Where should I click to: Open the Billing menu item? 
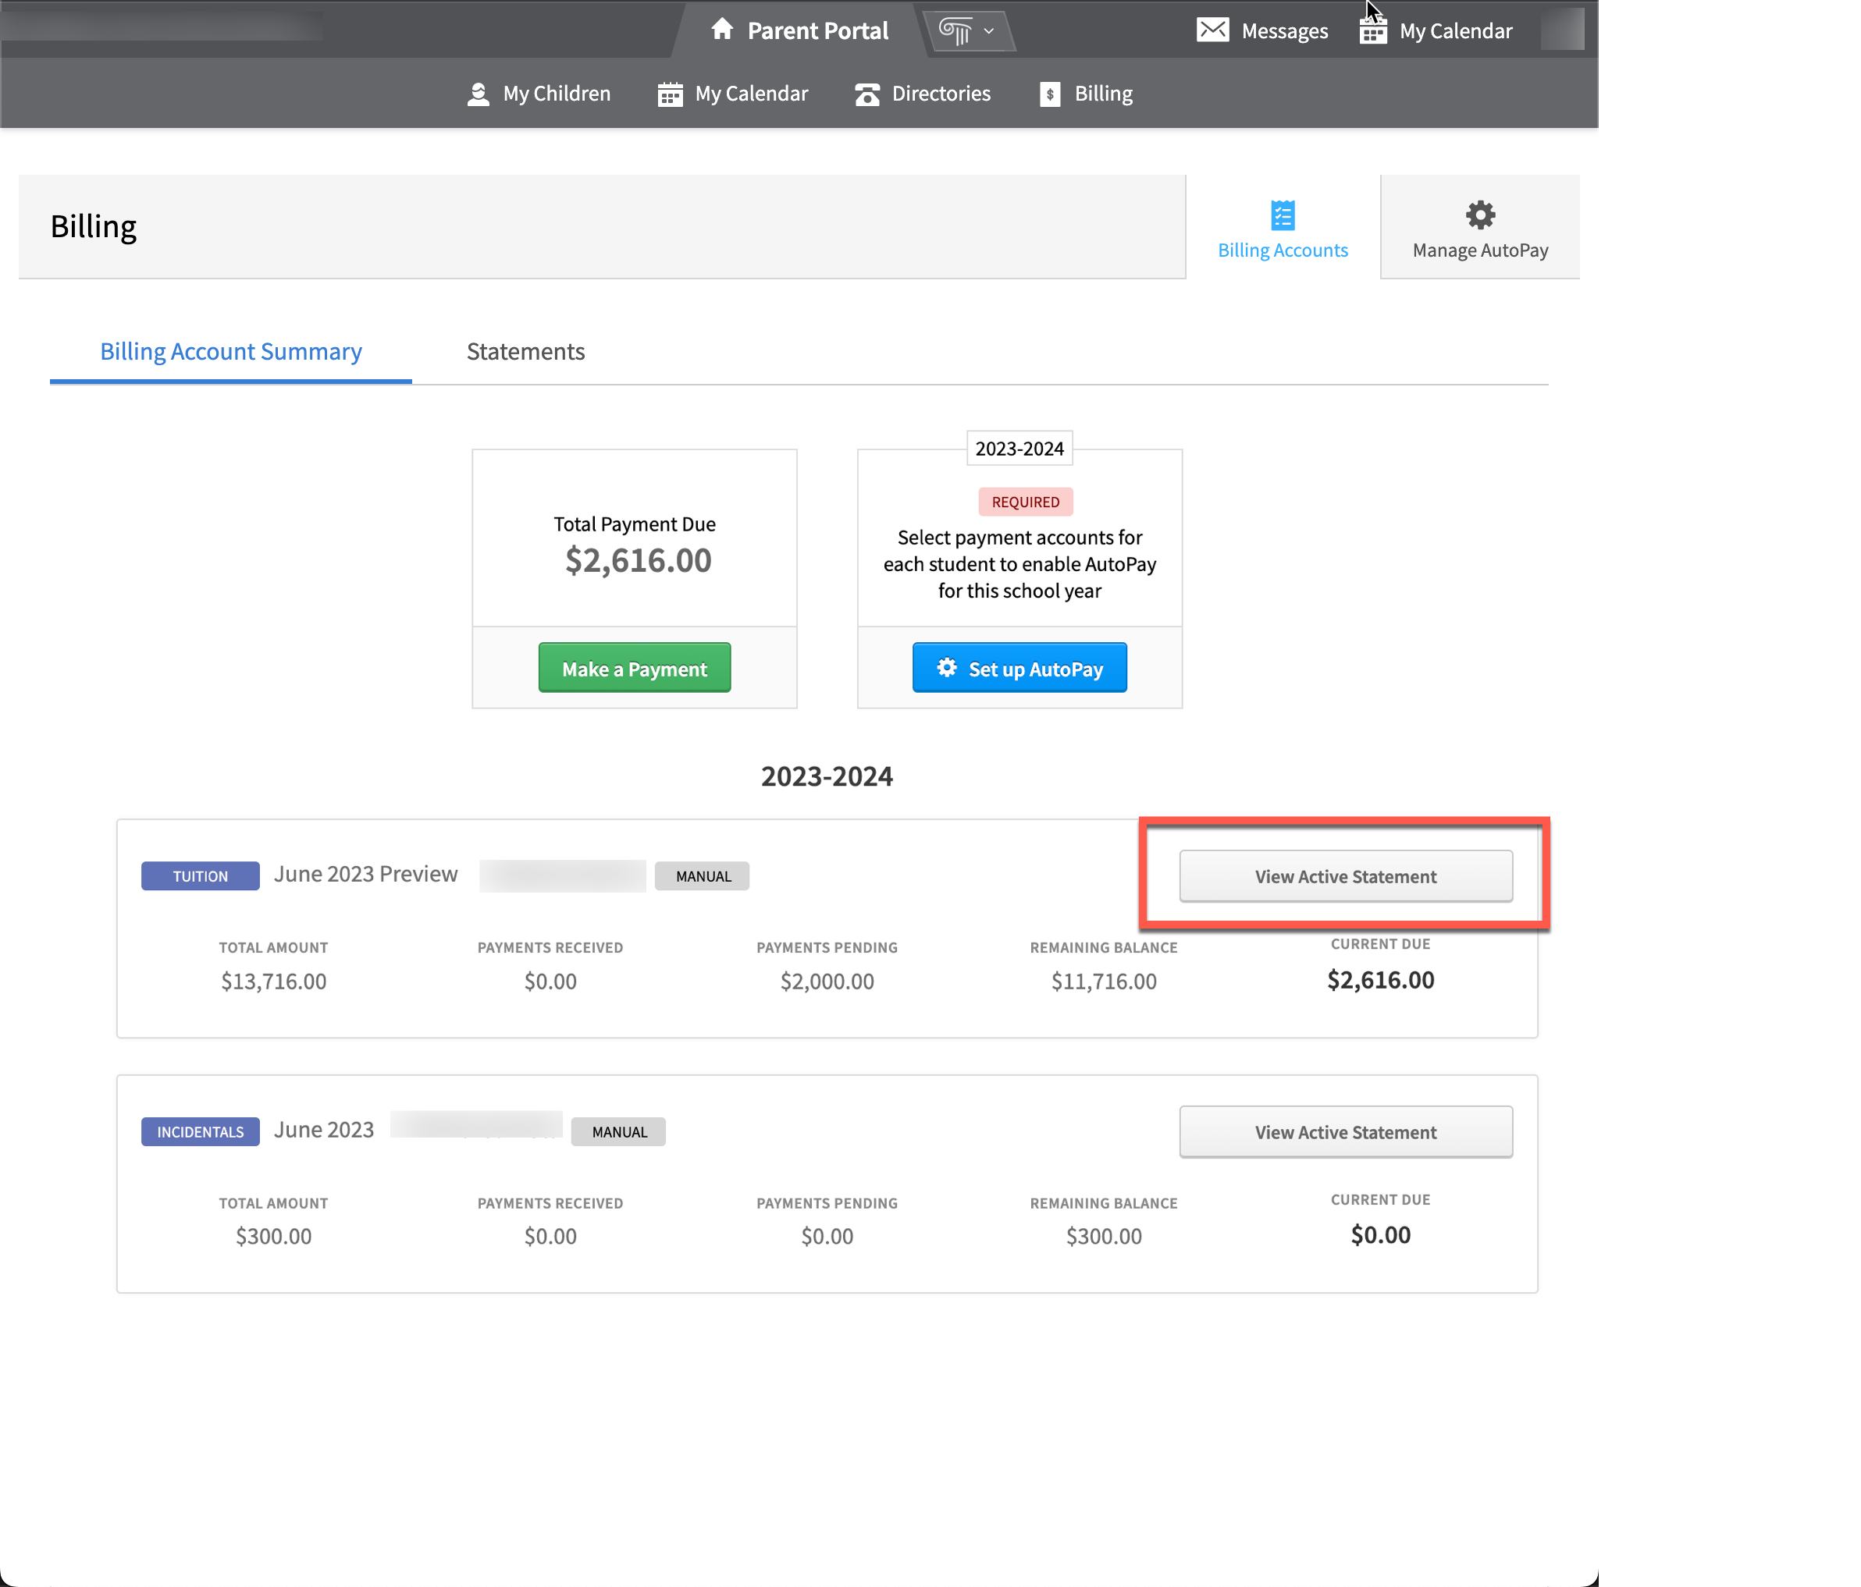[1103, 94]
